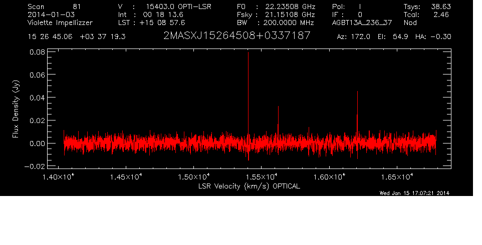Click the source name 2MASXJ15264508+0337187
482x245 pixels.
(x=236, y=36)
